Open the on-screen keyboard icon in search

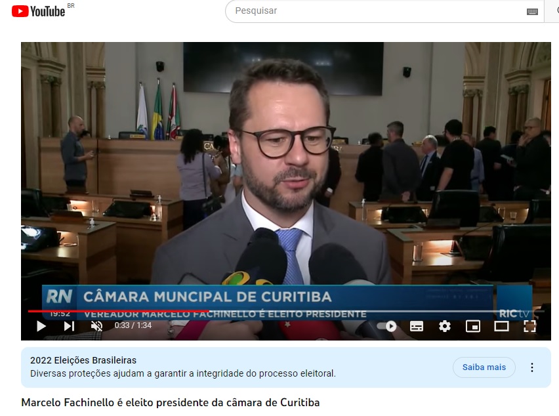click(532, 12)
